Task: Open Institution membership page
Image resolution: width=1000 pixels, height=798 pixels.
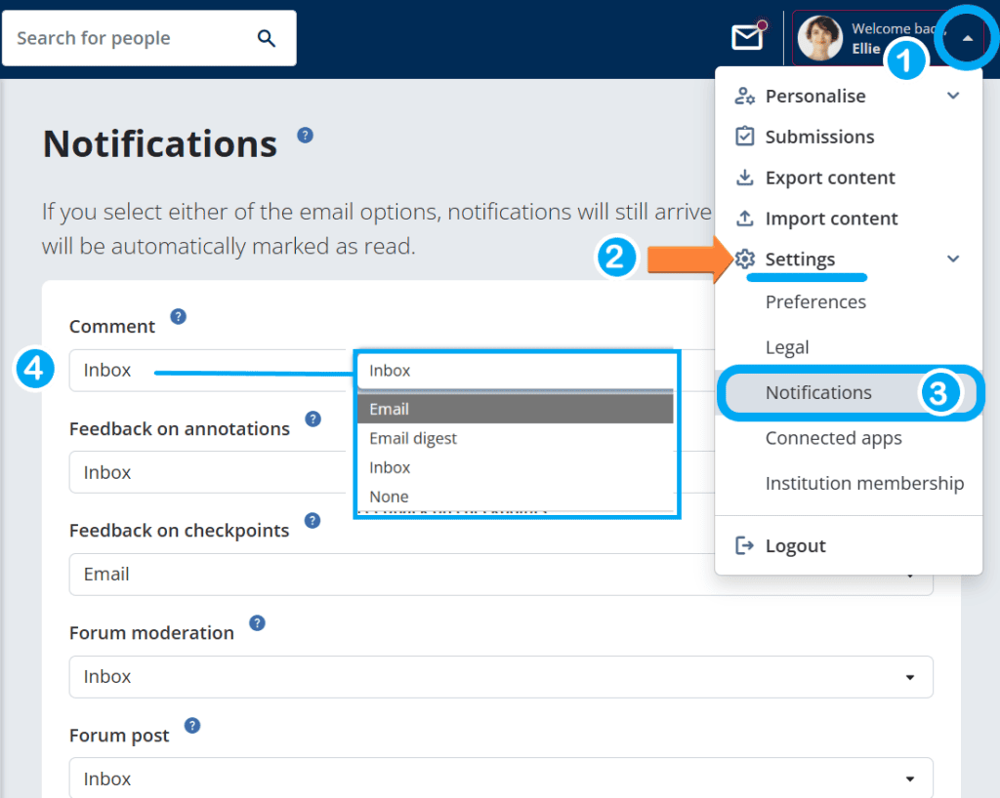Action: coord(864,484)
